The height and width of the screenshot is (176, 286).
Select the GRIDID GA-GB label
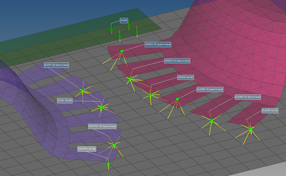[x=185, y=77]
